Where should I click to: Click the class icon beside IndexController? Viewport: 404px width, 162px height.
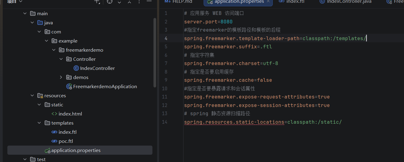[76, 68]
